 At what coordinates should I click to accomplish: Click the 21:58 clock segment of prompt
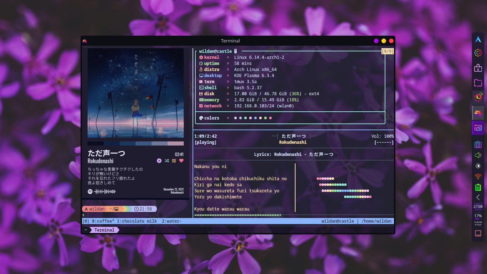tap(143, 209)
